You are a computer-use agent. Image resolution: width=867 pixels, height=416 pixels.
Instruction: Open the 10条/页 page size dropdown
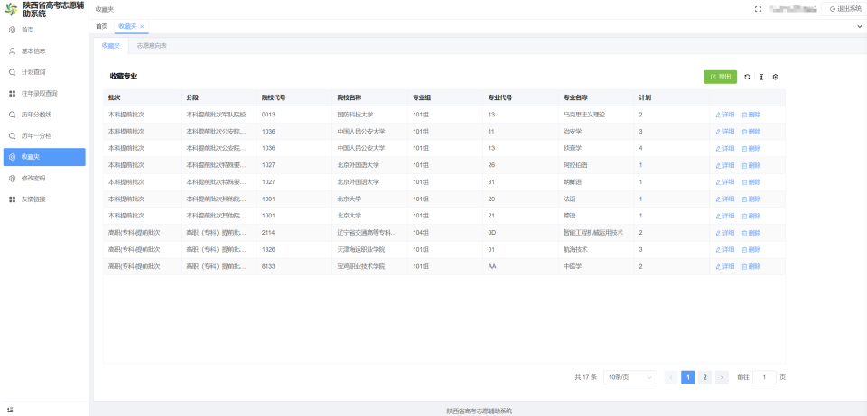point(629,377)
